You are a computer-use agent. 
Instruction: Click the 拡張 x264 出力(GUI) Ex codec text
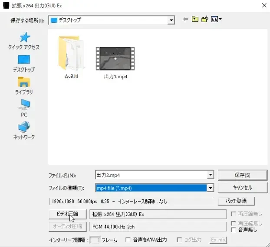[x=119, y=214]
